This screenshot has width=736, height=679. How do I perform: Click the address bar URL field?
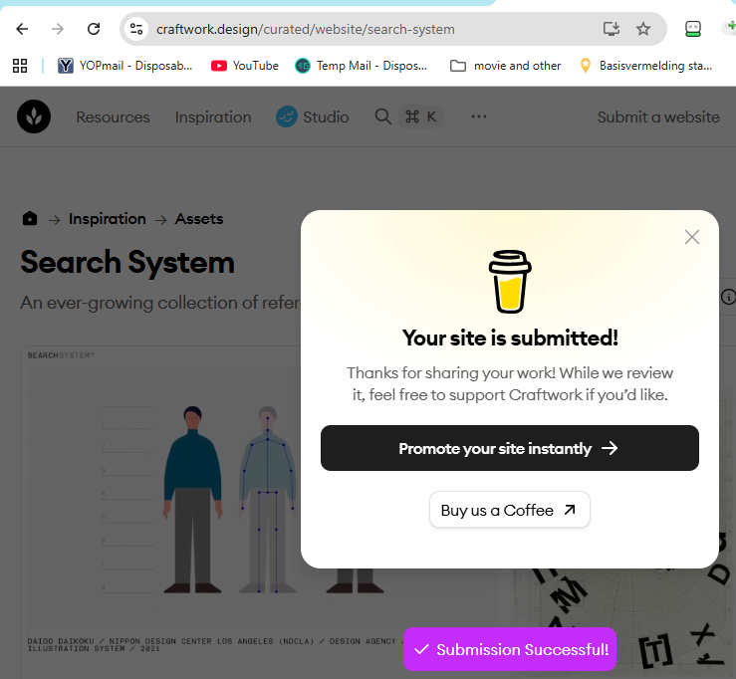368,29
